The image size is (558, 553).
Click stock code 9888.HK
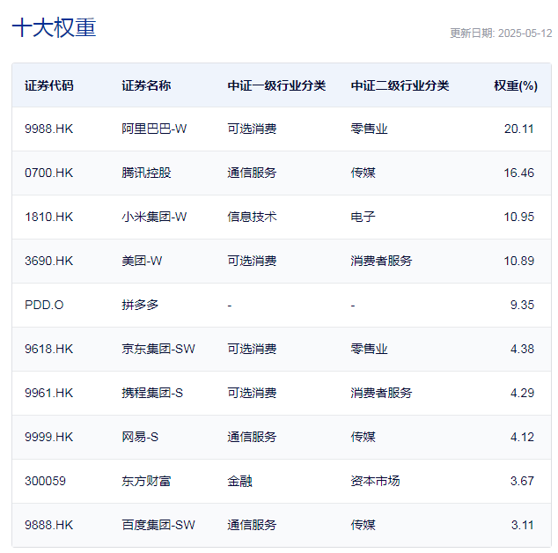49,525
